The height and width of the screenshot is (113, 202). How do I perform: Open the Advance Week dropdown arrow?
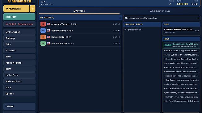32,9
